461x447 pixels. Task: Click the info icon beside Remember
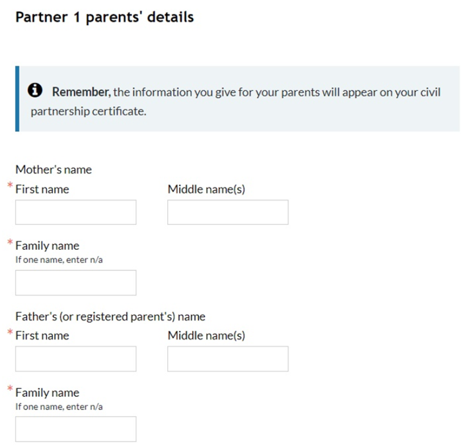click(35, 90)
